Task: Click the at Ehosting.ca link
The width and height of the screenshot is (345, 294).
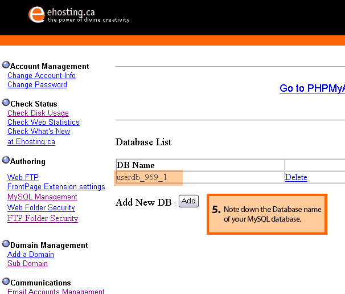Action: [31, 142]
